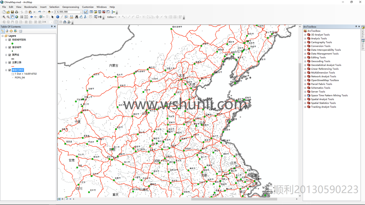Click the Fixed Zoom In icon
The width and height of the screenshot is (365, 205).
(x=22, y=17)
